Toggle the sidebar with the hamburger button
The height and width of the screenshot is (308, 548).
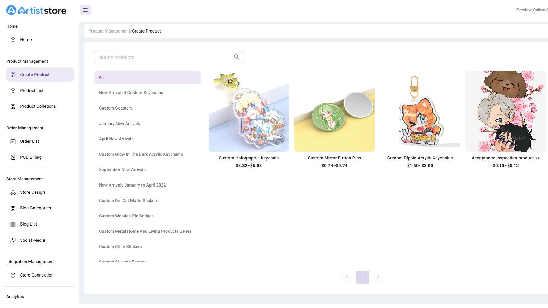pyautogui.click(x=85, y=10)
